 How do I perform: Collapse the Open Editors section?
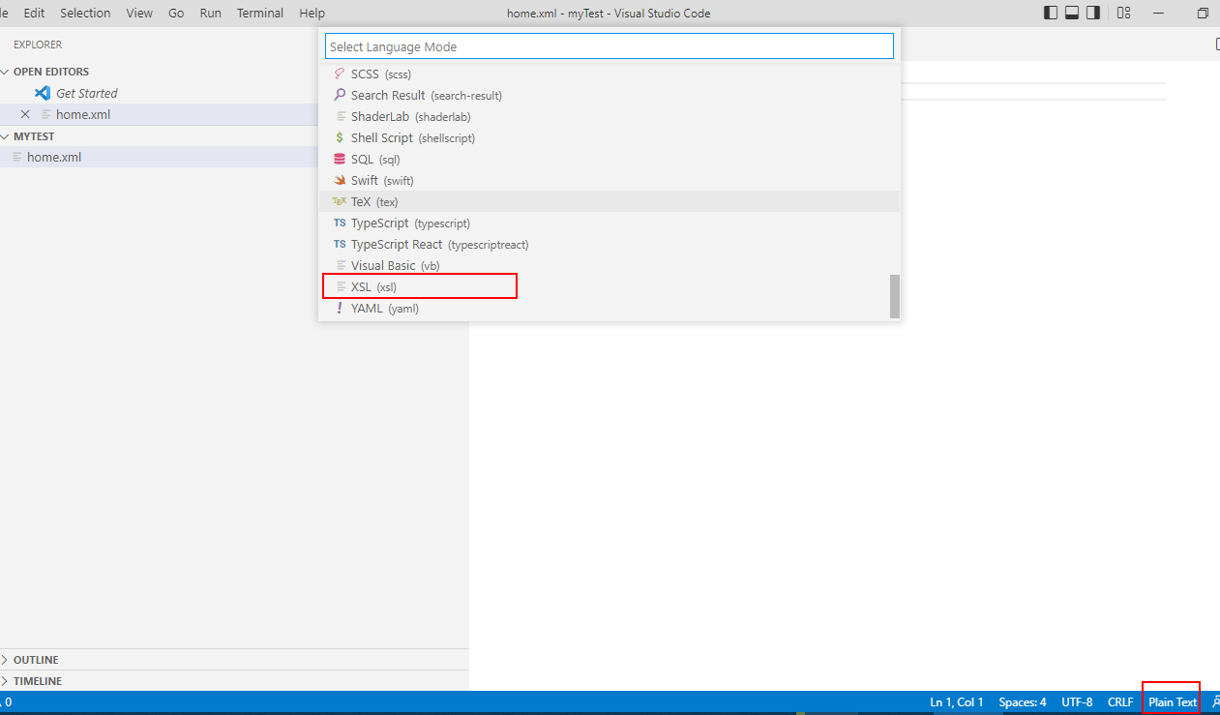click(x=50, y=72)
